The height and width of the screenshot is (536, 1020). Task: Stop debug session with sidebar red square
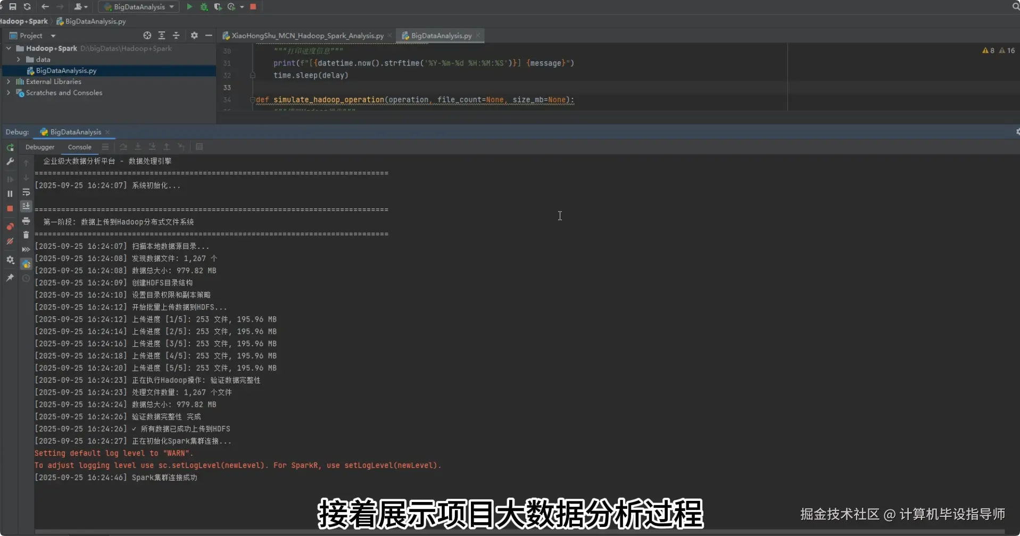tap(10, 209)
